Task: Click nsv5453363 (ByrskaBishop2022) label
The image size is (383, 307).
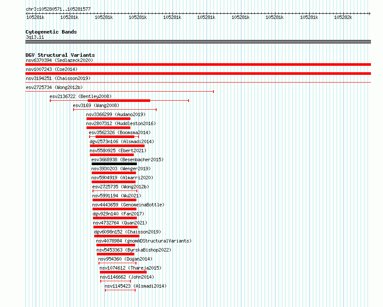Action: pyautogui.click(x=134, y=250)
